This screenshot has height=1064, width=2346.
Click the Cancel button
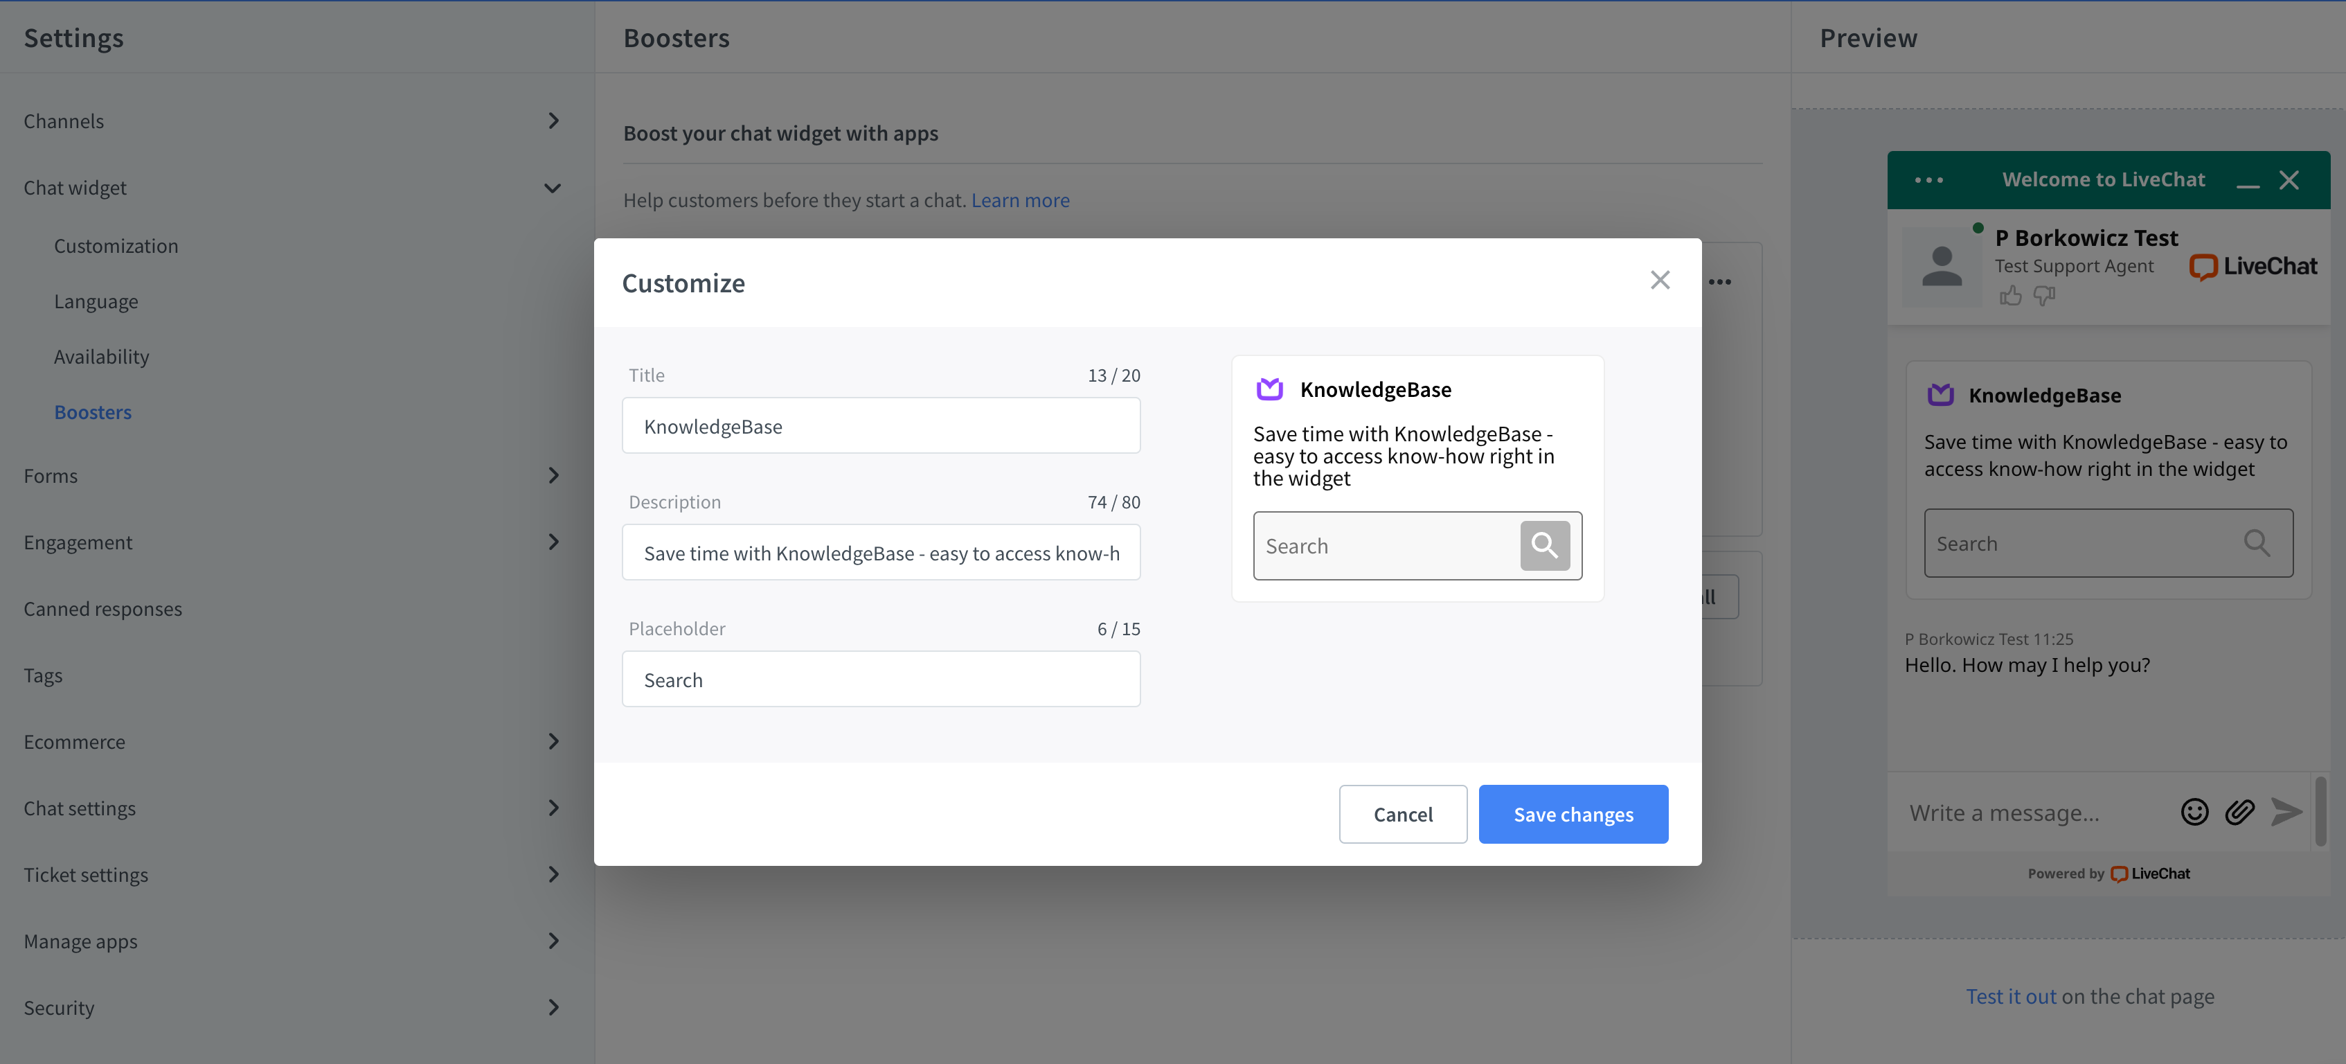click(1402, 815)
